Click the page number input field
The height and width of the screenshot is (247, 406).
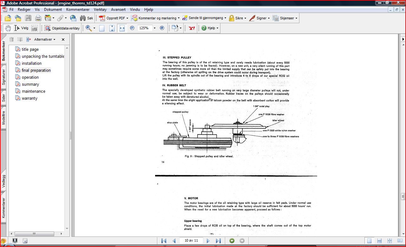click(191, 241)
